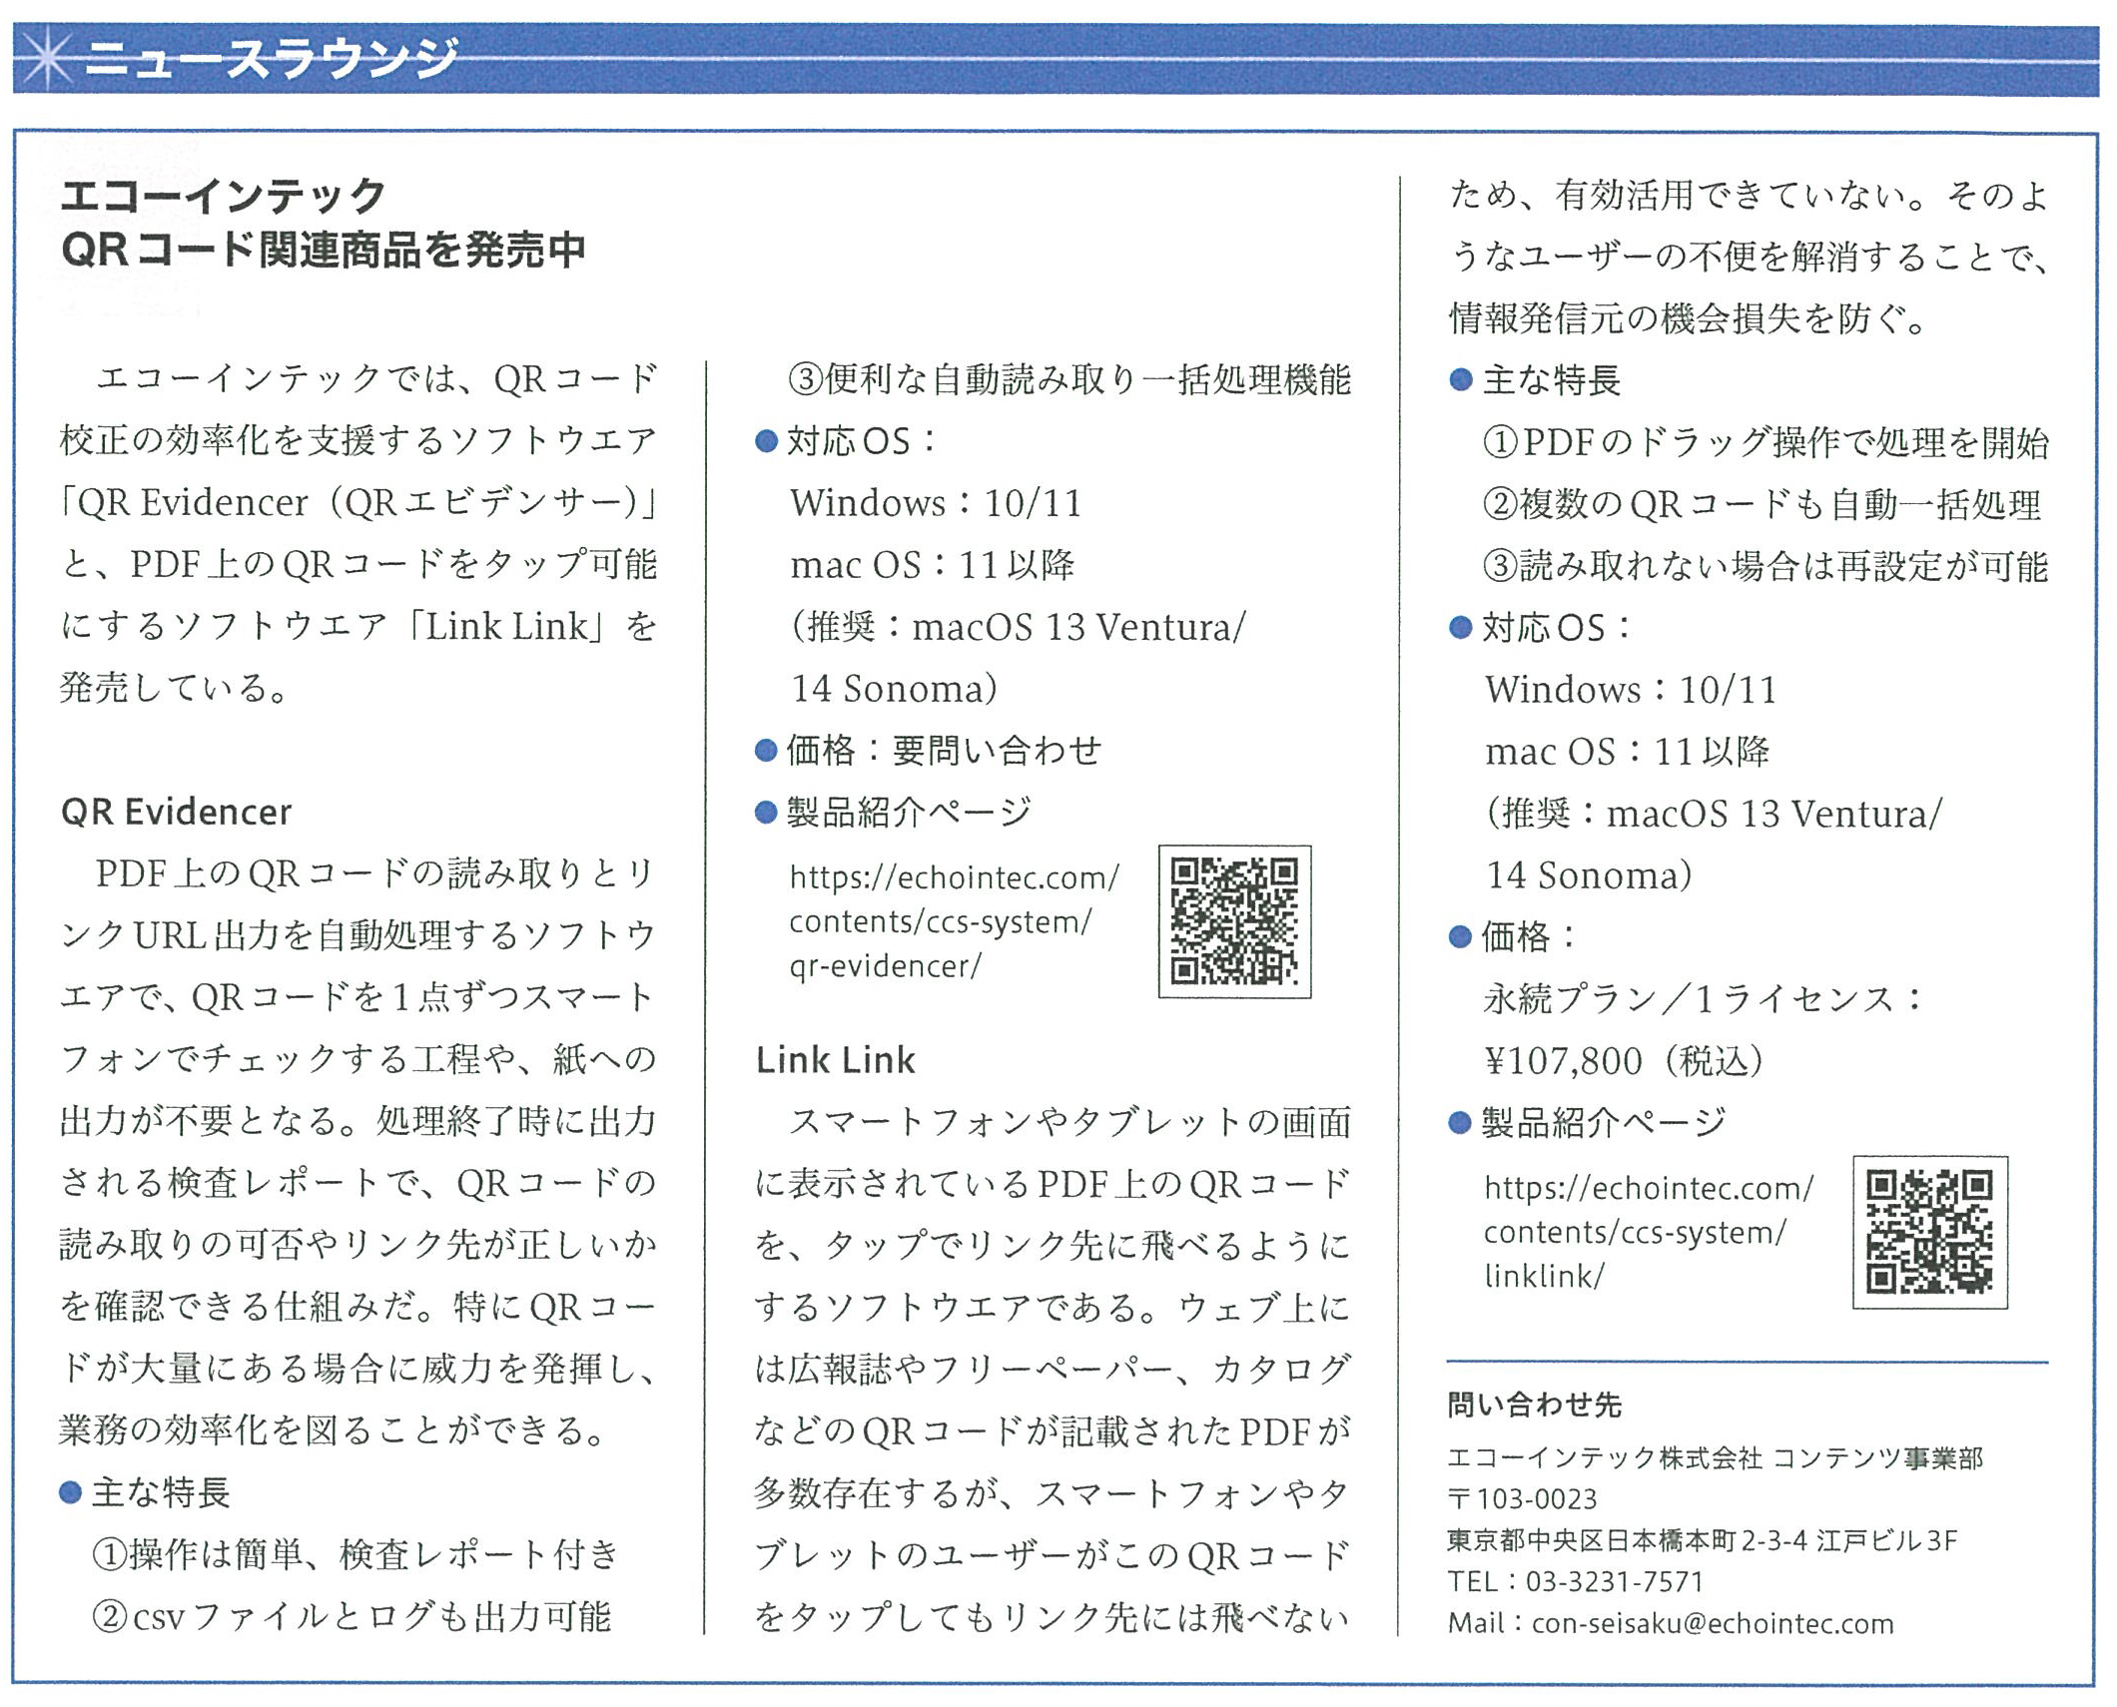Screen dimensions: 2117x1707
Task: Click 価格： bullet in the right column
Action: tap(1513, 936)
